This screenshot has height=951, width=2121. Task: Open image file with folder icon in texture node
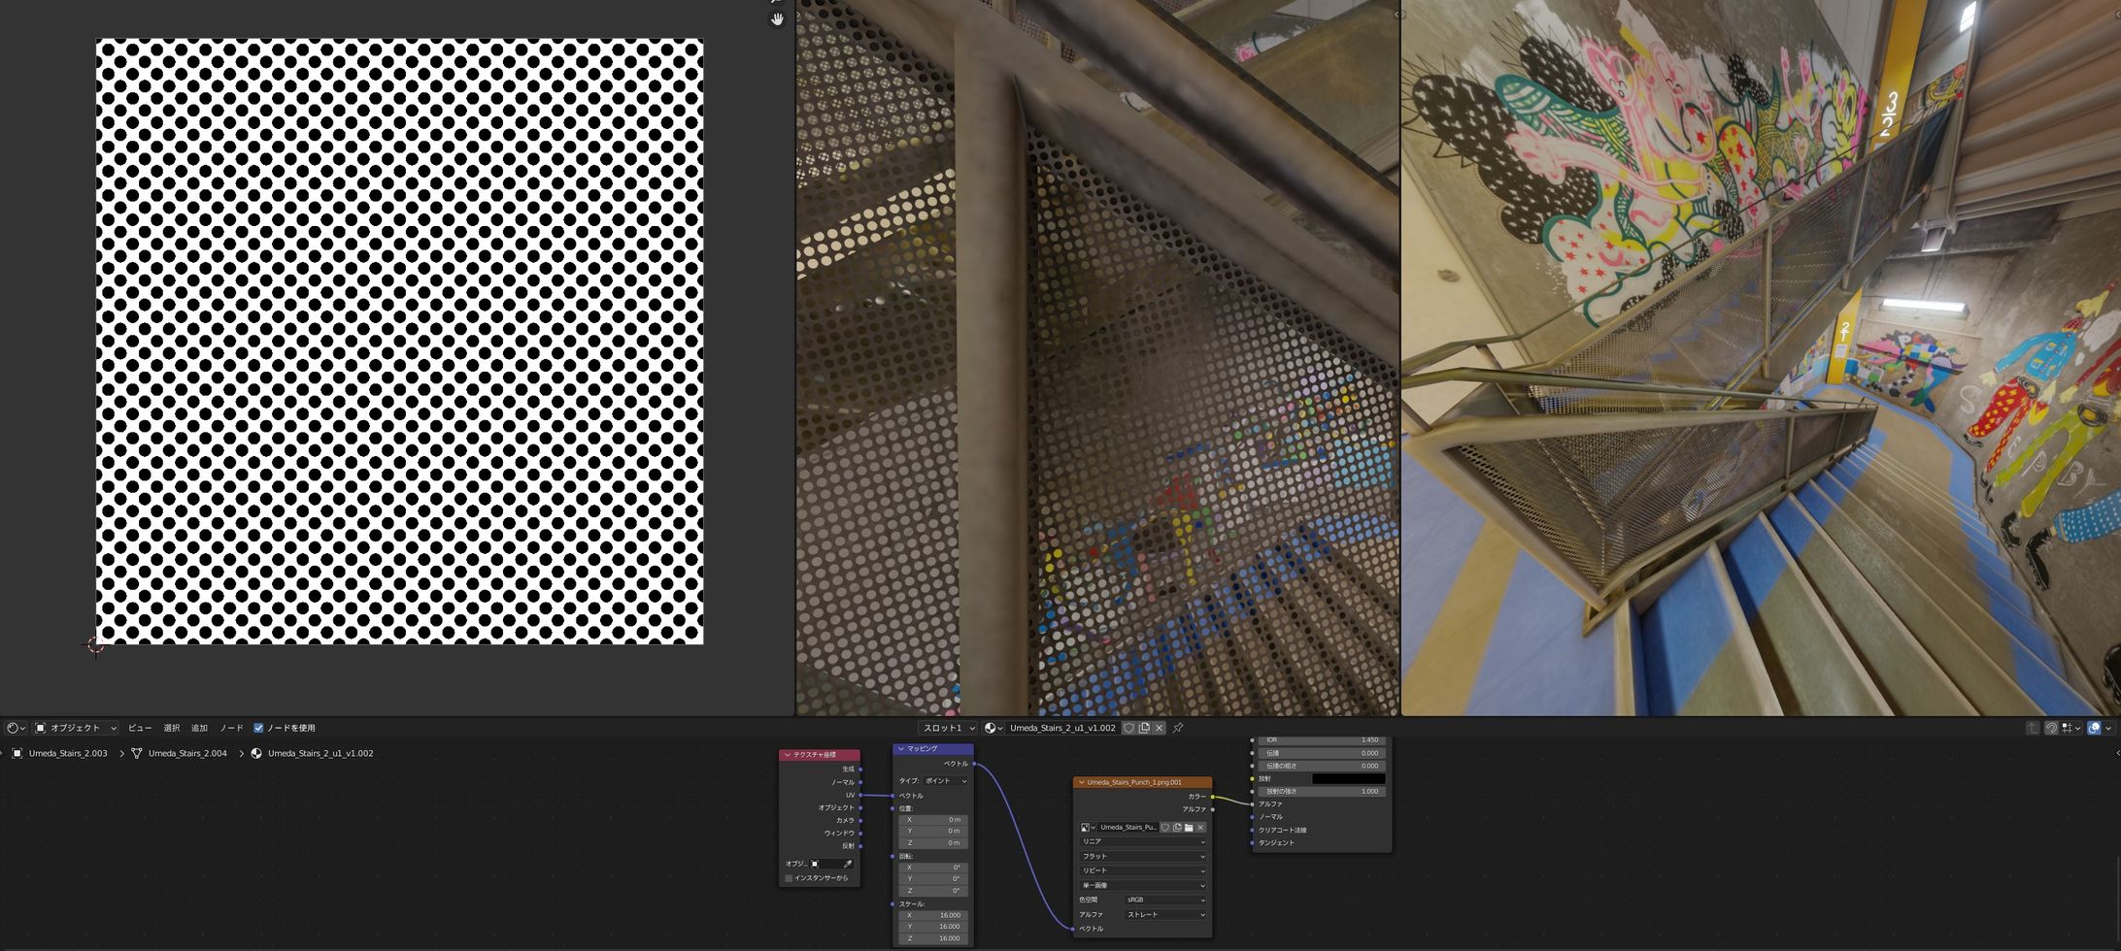pos(1189,828)
